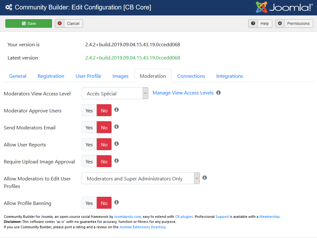Viewport: 317px width, 238px height.
Task: Set Moderator Approve Users to Yes
Action: tap(89, 110)
